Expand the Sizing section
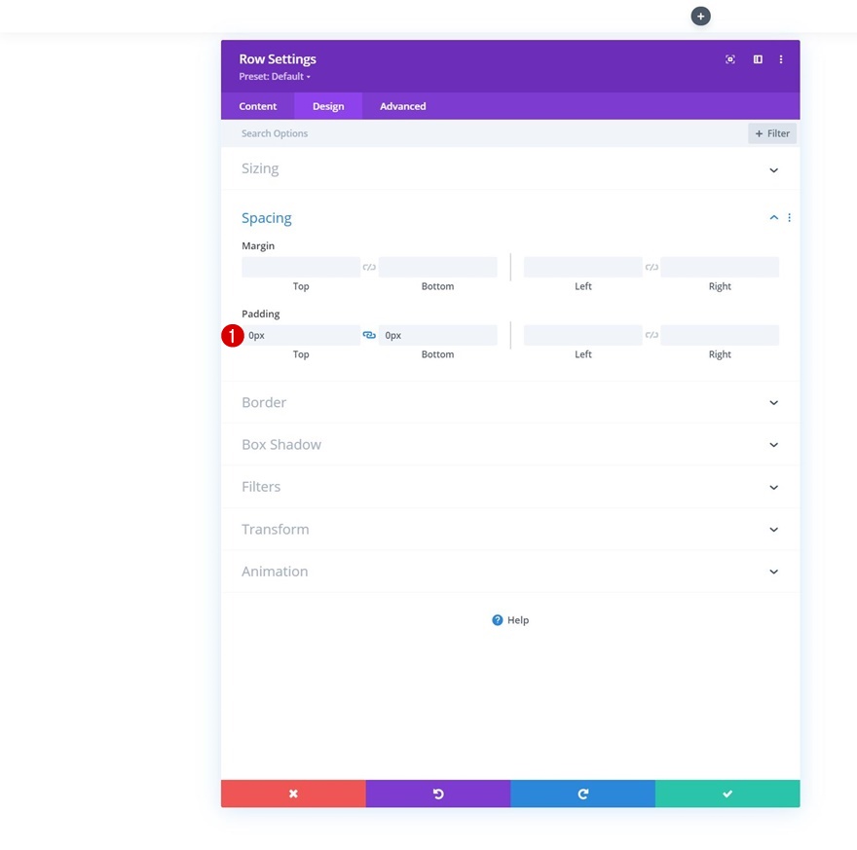The image size is (857, 850). (x=510, y=168)
